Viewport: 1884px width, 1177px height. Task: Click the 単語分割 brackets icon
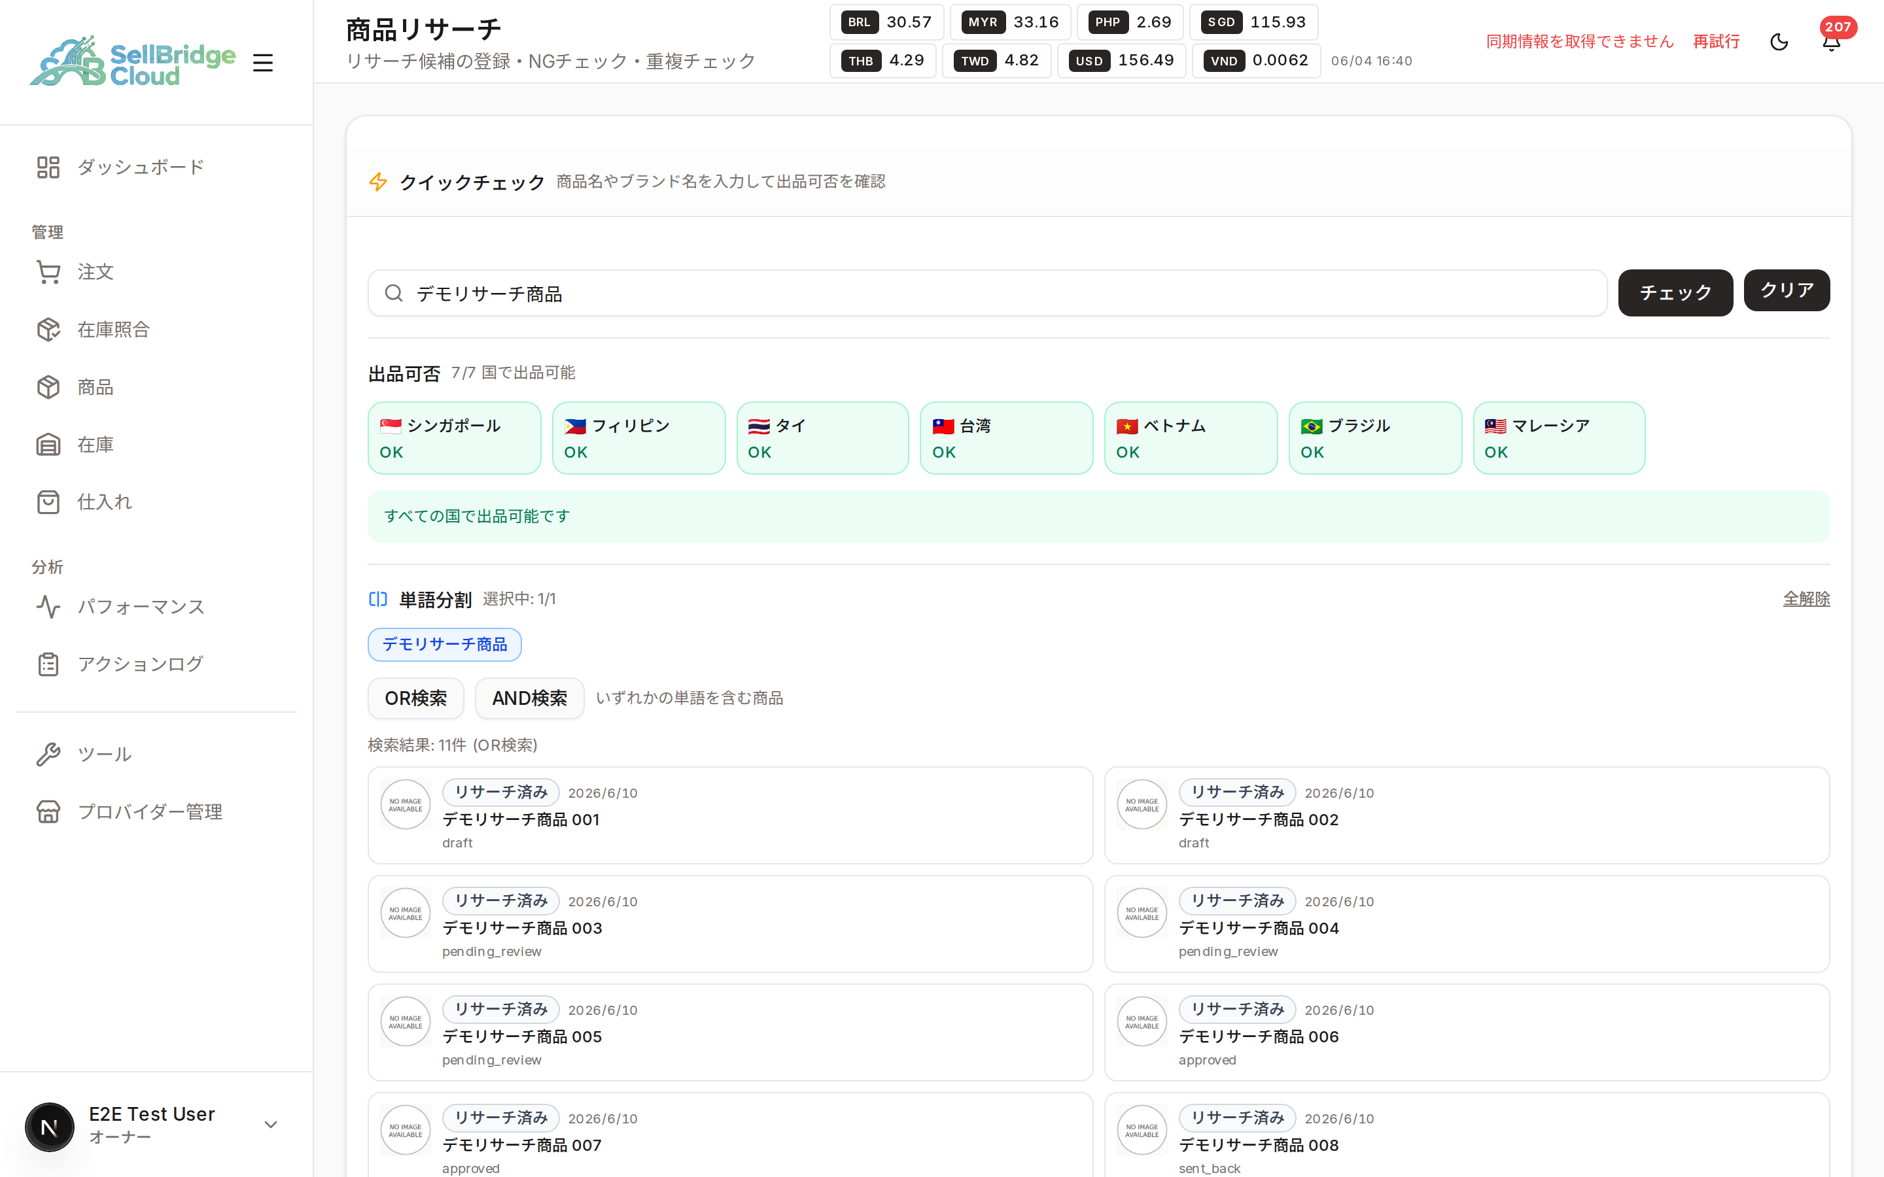(x=377, y=598)
